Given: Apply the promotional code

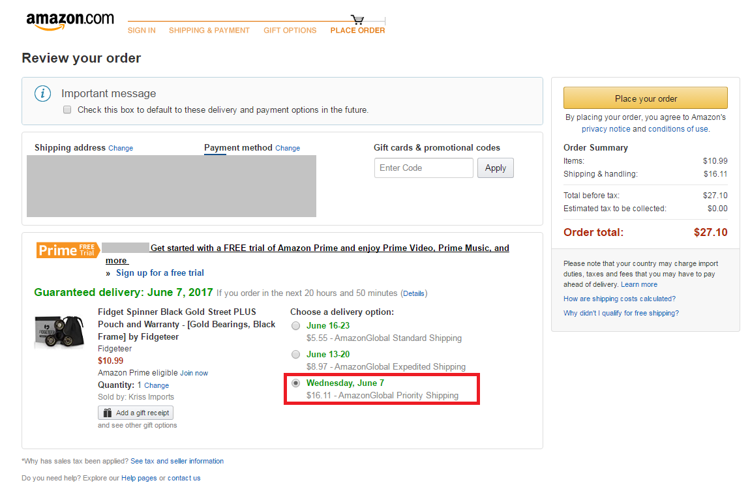Looking at the screenshot, I should 496,168.
